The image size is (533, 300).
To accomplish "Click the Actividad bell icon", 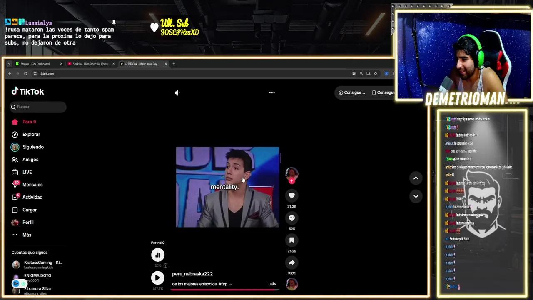I will point(15,197).
